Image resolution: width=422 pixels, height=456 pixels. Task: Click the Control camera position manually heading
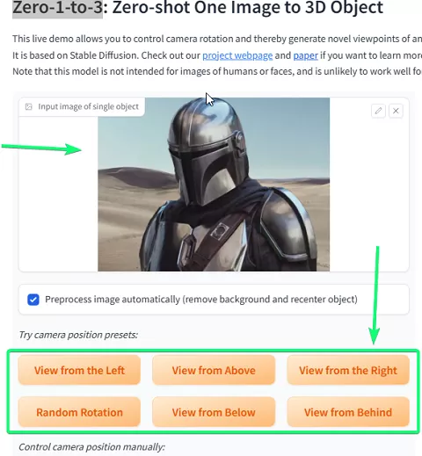coord(91,447)
